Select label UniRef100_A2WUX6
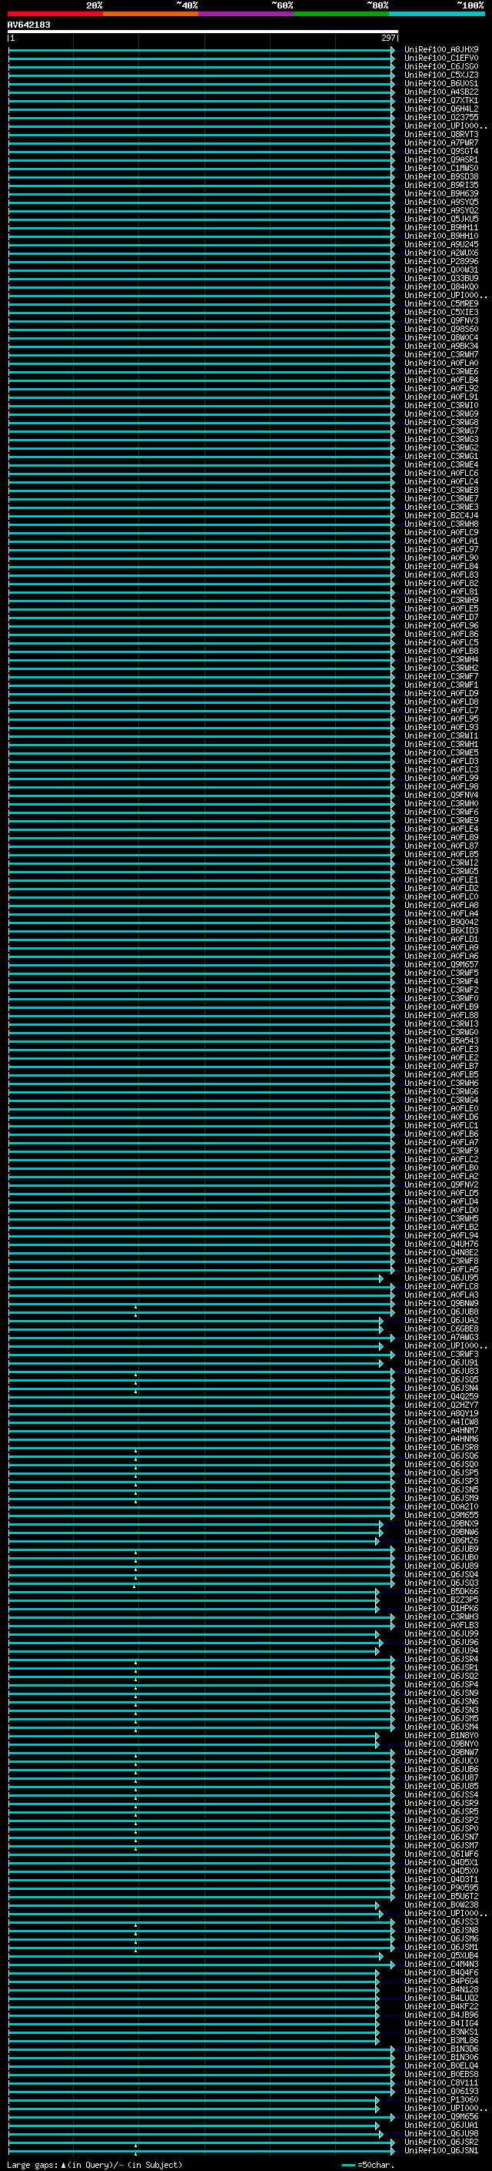 point(441,253)
